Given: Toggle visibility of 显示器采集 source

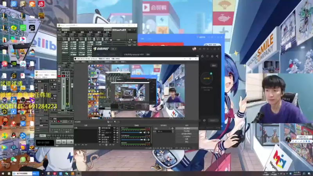Looking at the screenshot, I should (114, 137).
